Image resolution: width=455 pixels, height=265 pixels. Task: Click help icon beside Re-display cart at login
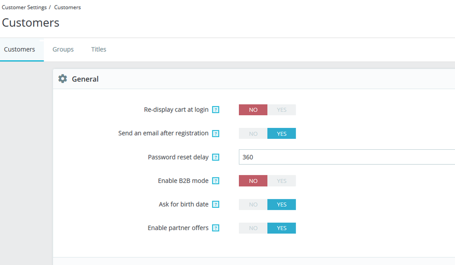tap(216, 110)
